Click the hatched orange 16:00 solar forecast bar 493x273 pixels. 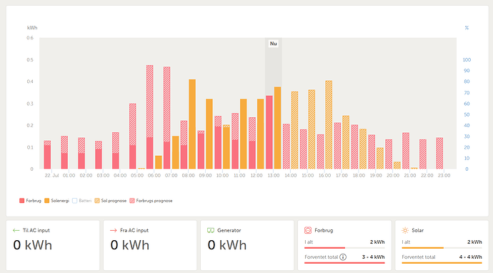pyautogui.click(x=329, y=125)
